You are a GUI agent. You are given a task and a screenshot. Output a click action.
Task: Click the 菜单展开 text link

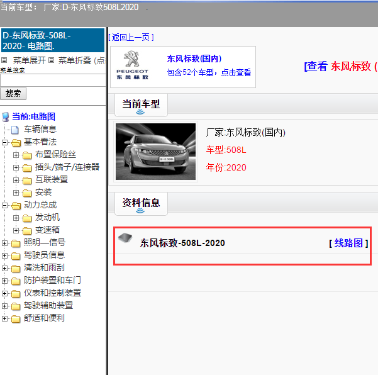29,60
